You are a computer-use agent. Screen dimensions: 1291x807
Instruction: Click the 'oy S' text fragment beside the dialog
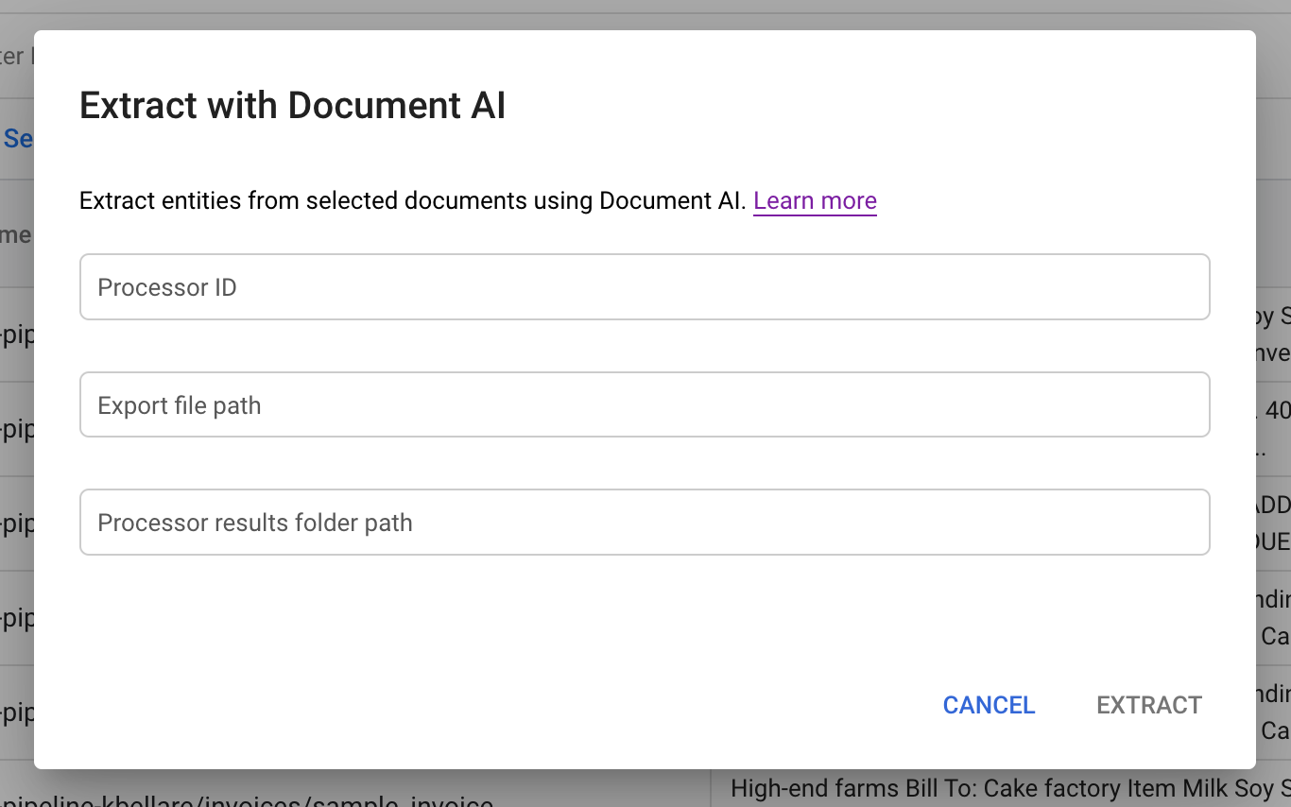coord(1273,317)
